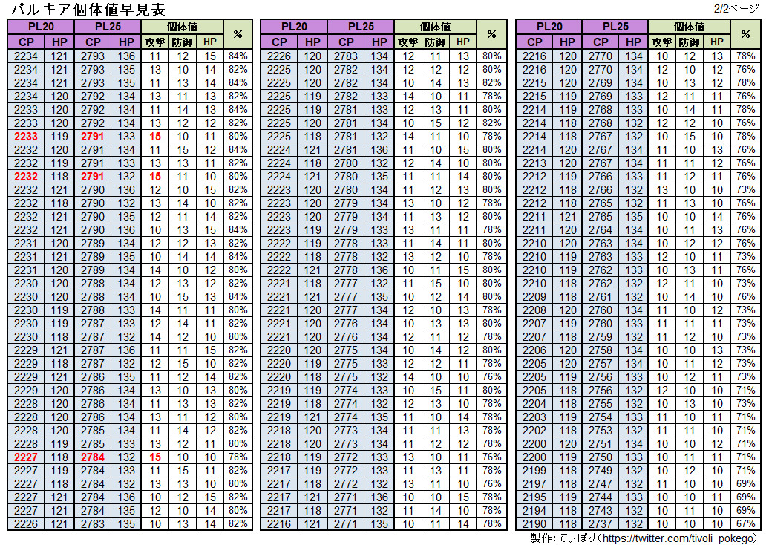This screenshot has height=545, width=769.
Task: Select the 2743 CP cell
Action: 601,511
